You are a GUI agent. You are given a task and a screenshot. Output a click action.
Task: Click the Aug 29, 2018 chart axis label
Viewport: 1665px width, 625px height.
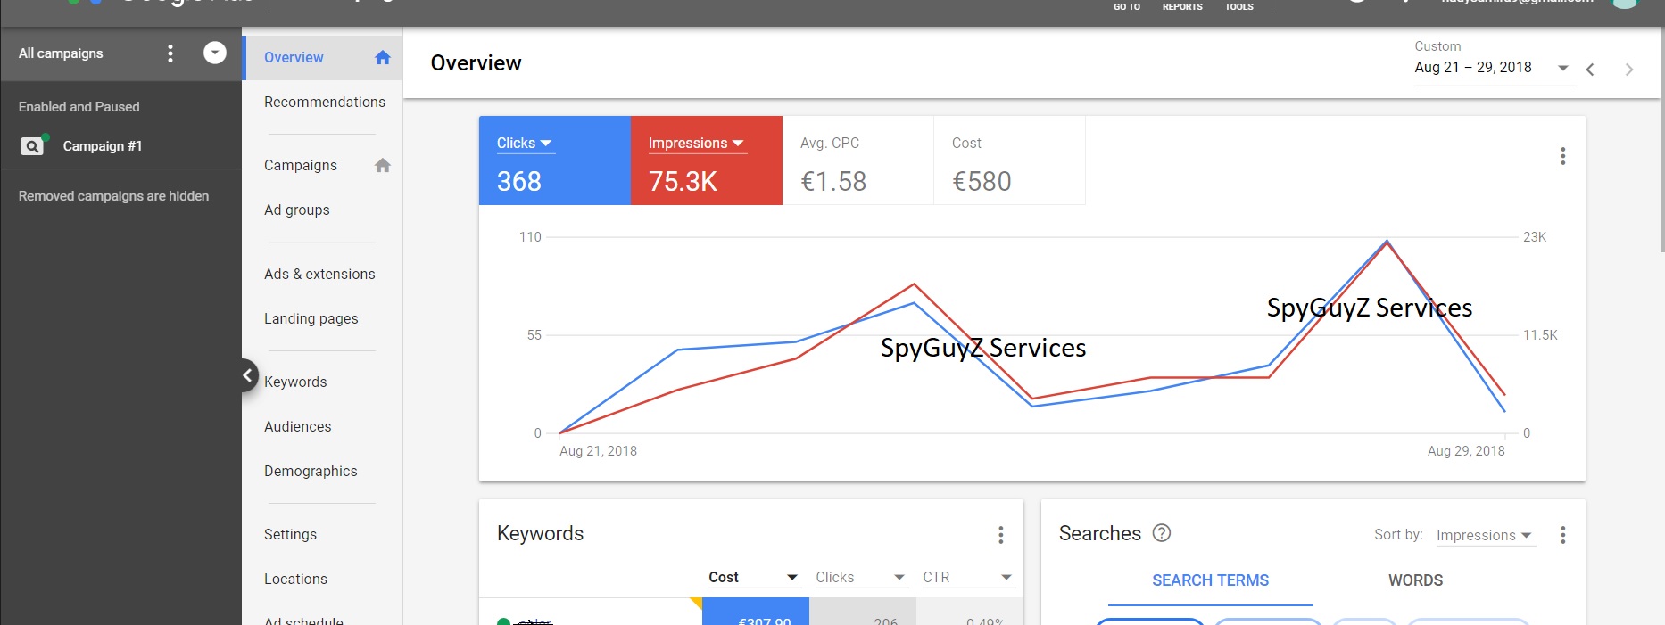pos(1466,451)
